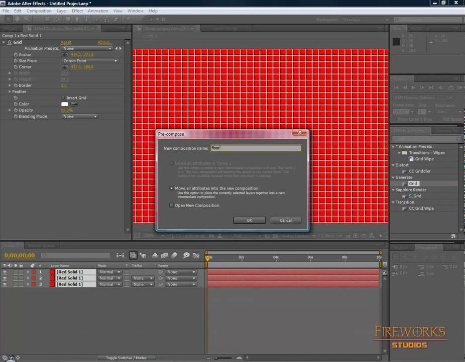The width and height of the screenshot is (465, 362).
Task: Select 'Move all attributes' radio option
Action: 171,188
